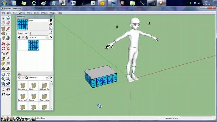Open the Blinds materials folder
The height and width of the screenshot is (122, 217).
[33, 86]
